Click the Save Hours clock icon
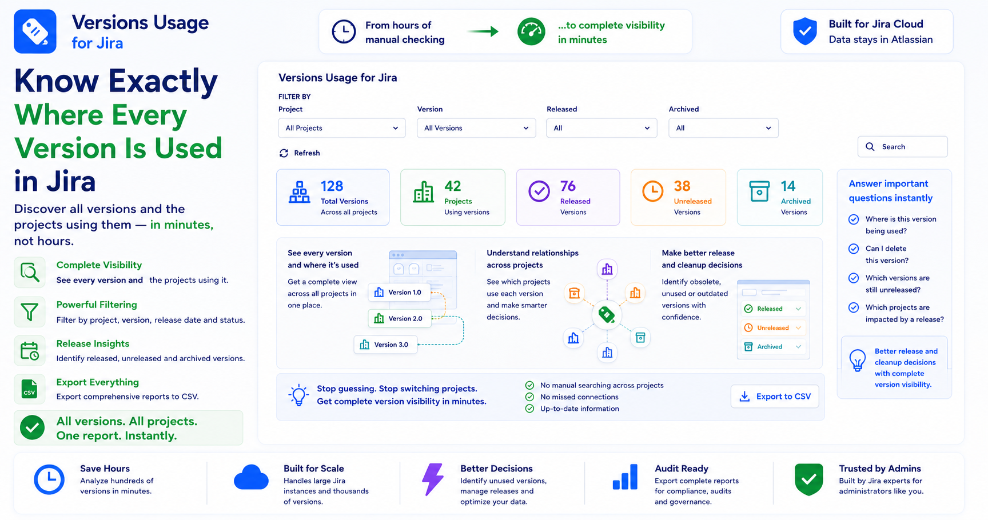 coord(49,479)
